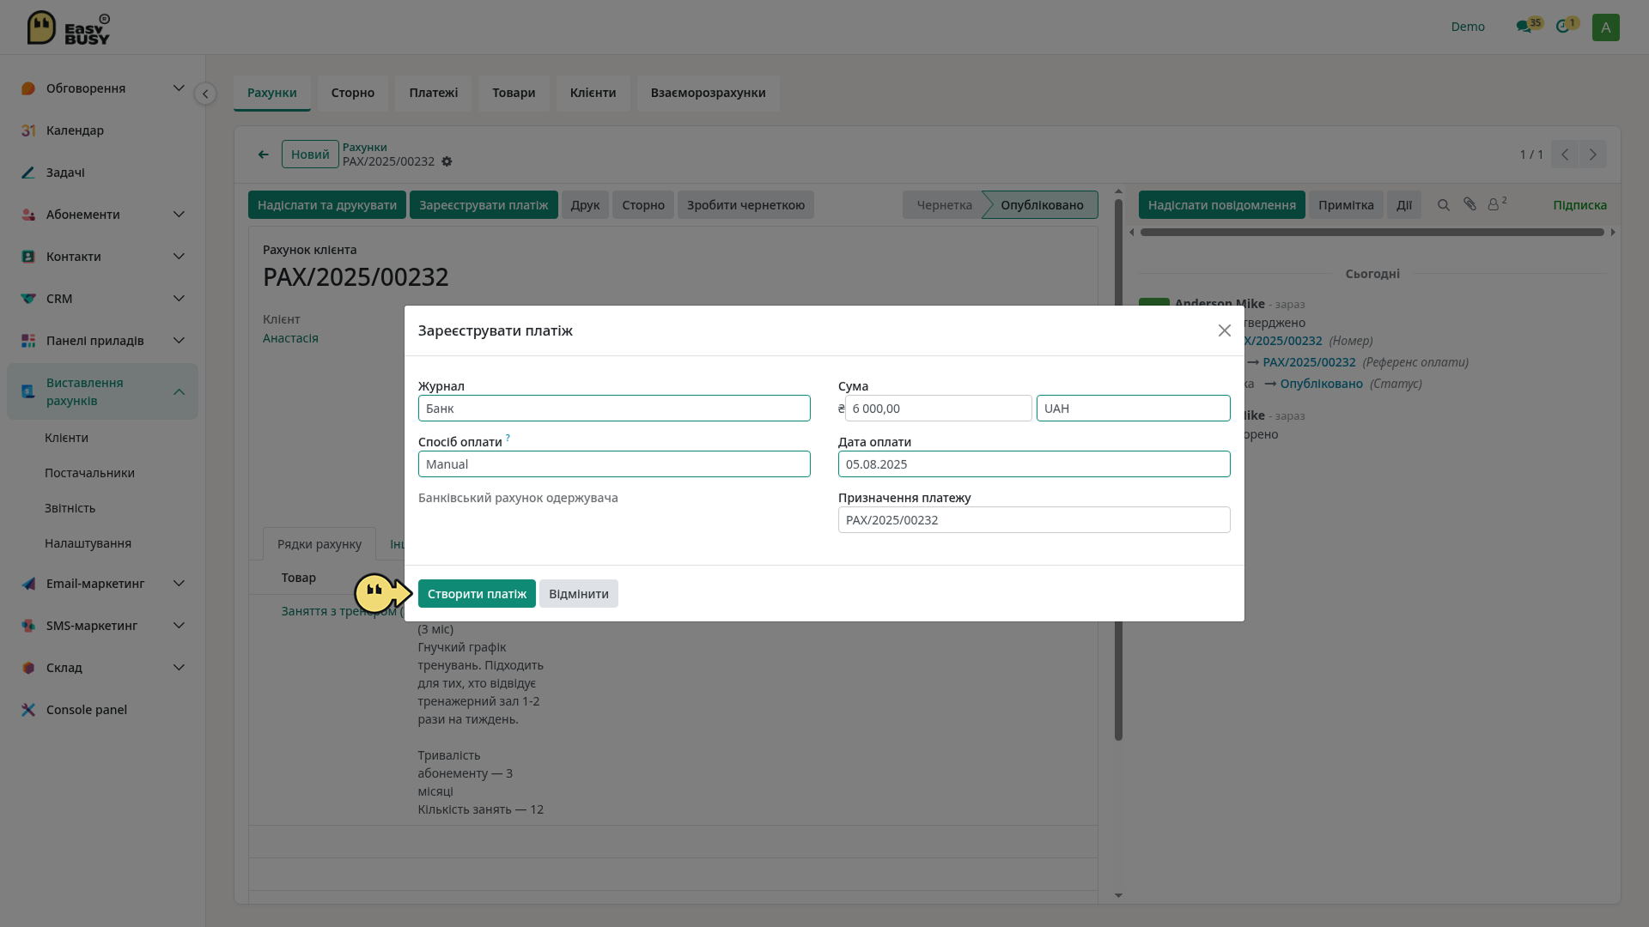The width and height of the screenshot is (1649, 927).
Task: Expand the Абонементи menu chevron
Action: pos(179,215)
